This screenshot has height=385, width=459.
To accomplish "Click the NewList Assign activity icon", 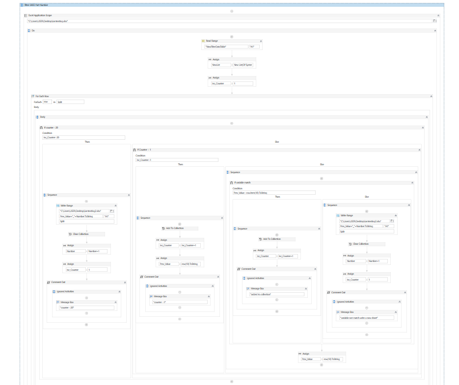I will (210, 59).
